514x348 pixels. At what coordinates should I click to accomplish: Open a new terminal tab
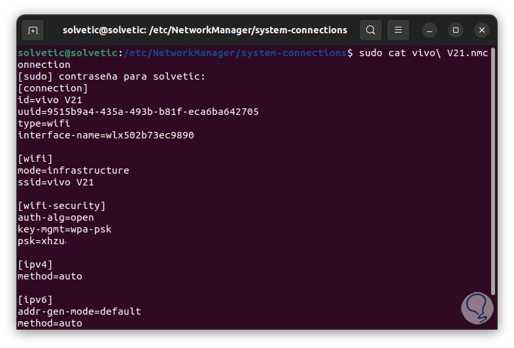click(33, 30)
